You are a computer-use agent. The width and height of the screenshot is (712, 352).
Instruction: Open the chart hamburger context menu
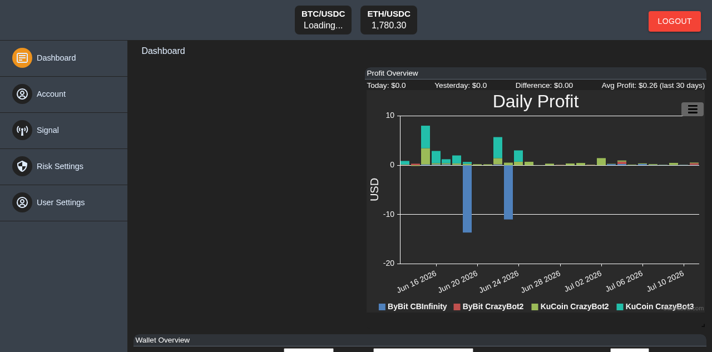[x=693, y=109]
